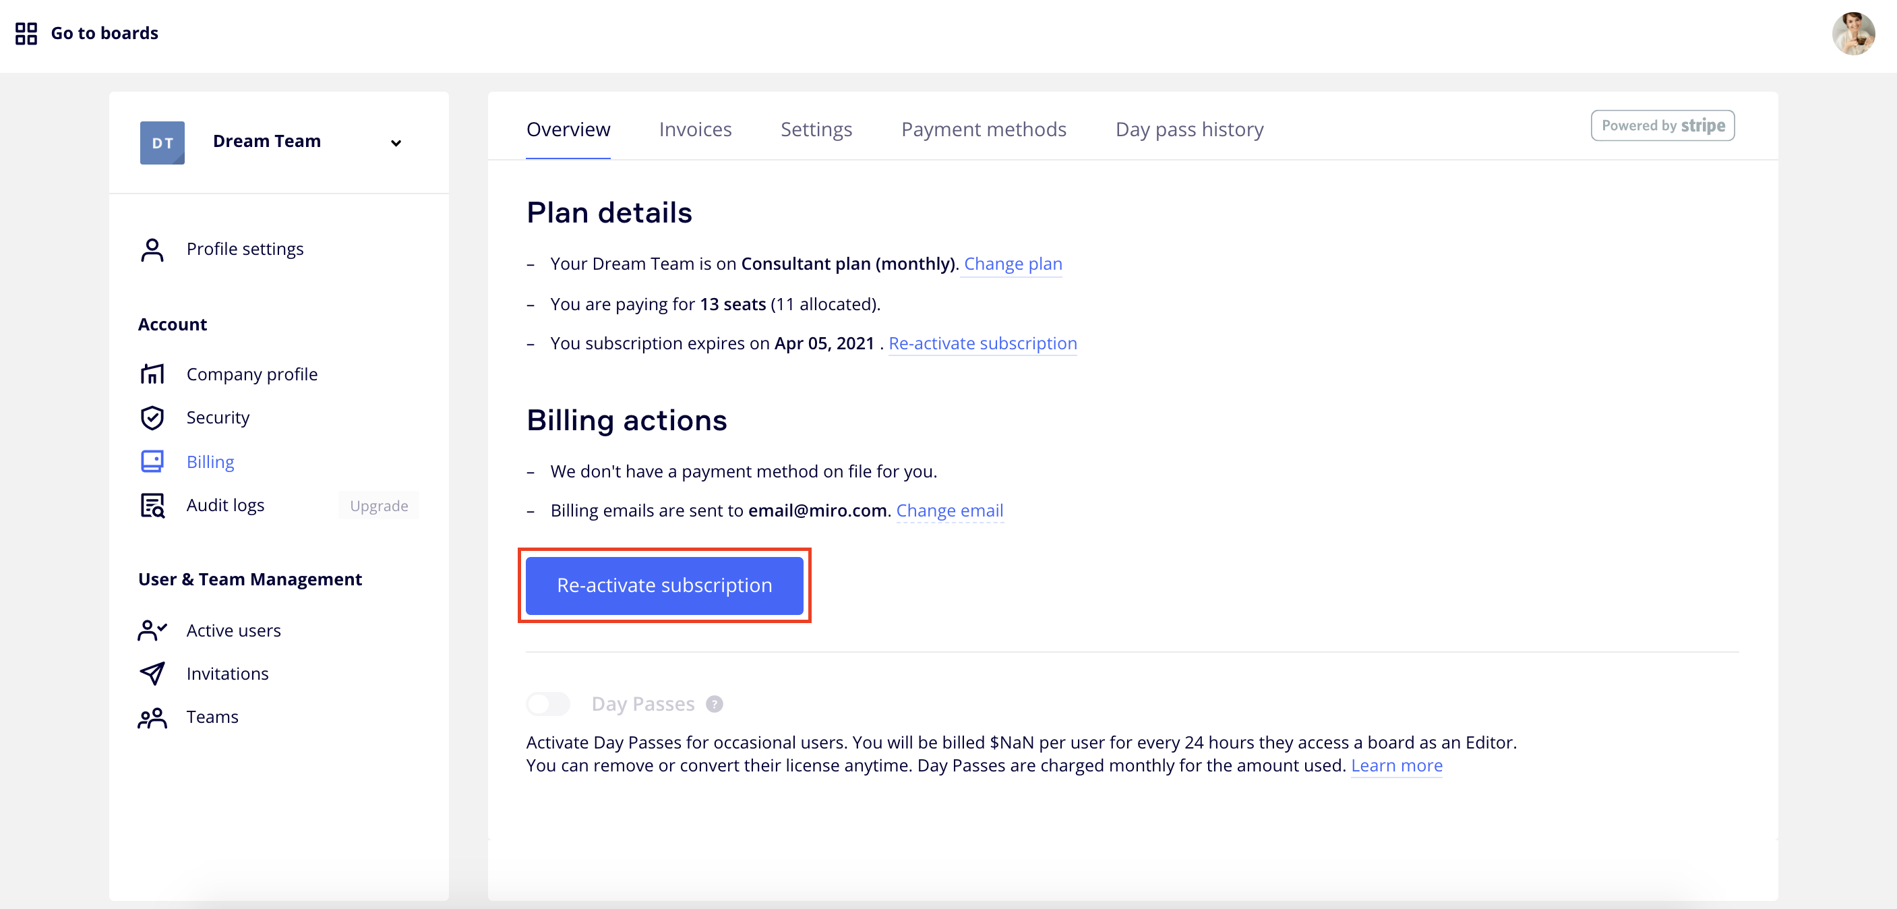Open the Day pass history tab
Image resolution: width=1897 pixels, height=909 pixels.
(1188, 129)
